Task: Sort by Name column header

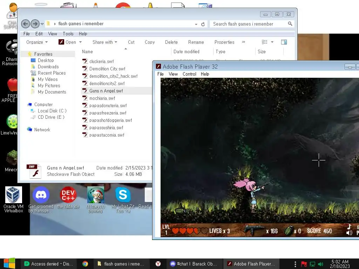Action: 87,52
